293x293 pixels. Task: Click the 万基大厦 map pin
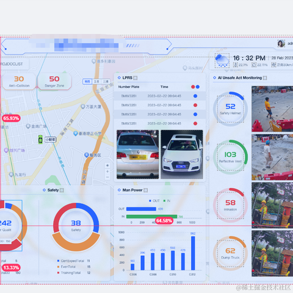[83, 106]
